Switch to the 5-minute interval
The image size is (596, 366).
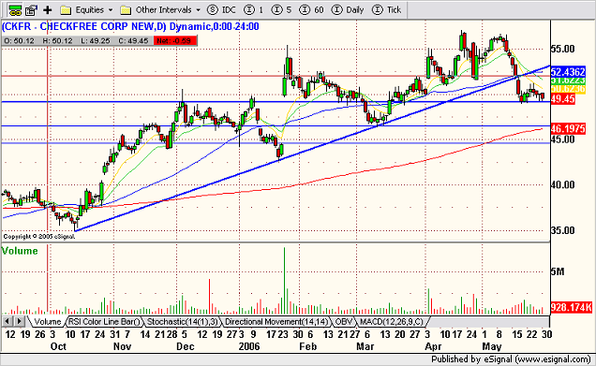[x=281, y=10]
